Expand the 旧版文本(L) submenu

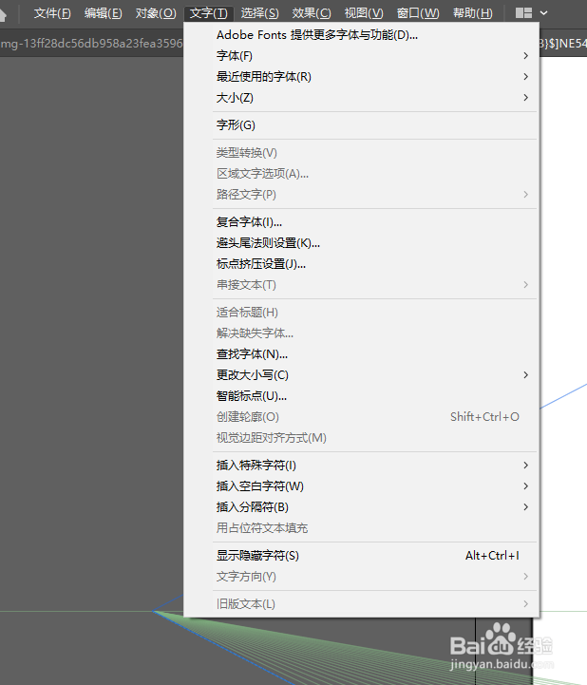point(362,604)
